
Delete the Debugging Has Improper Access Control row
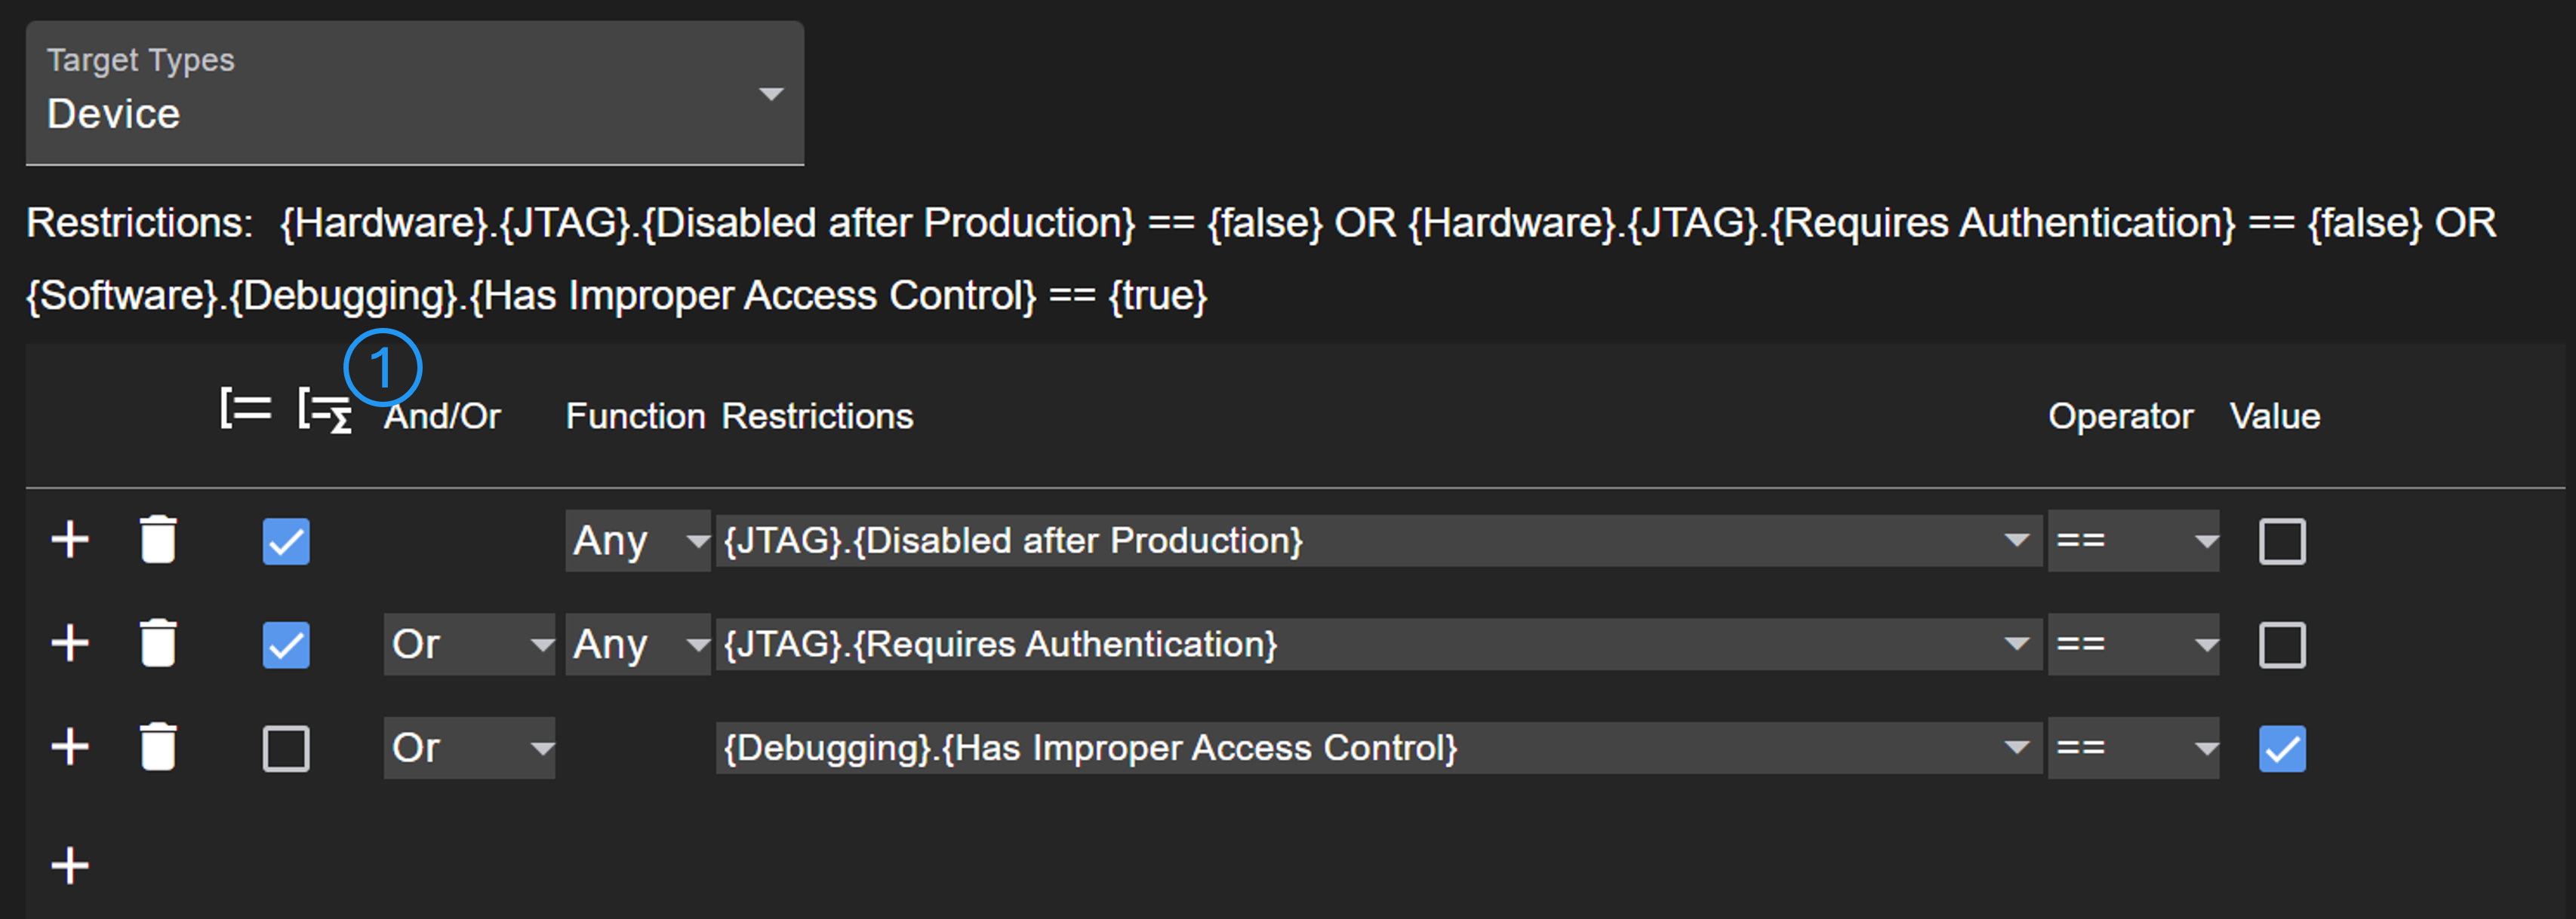point(158,747)
